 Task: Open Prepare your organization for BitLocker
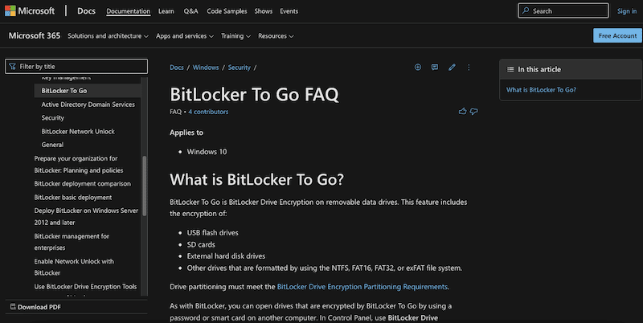tap(79, 164)
